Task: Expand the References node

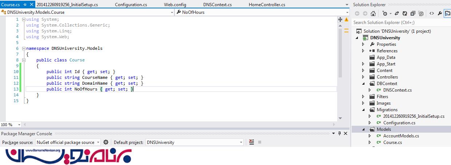Action: coord(363,51)
